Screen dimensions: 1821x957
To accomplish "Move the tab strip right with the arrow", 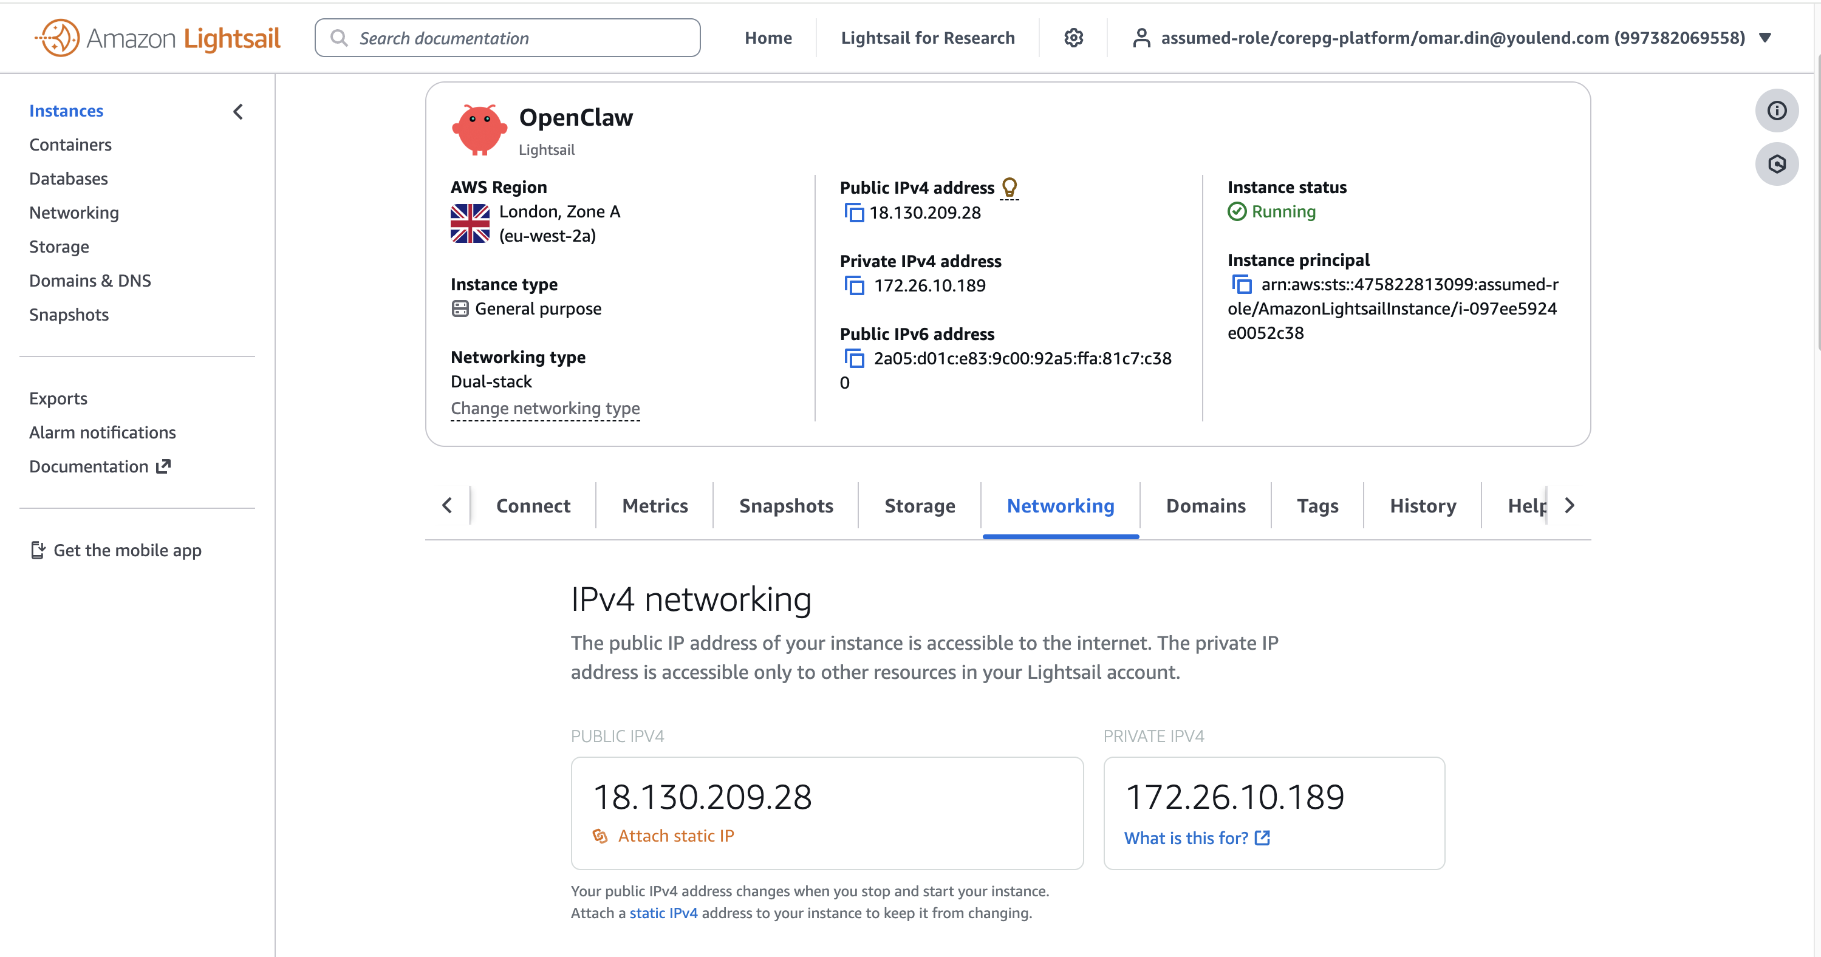I will point(1570,505).
